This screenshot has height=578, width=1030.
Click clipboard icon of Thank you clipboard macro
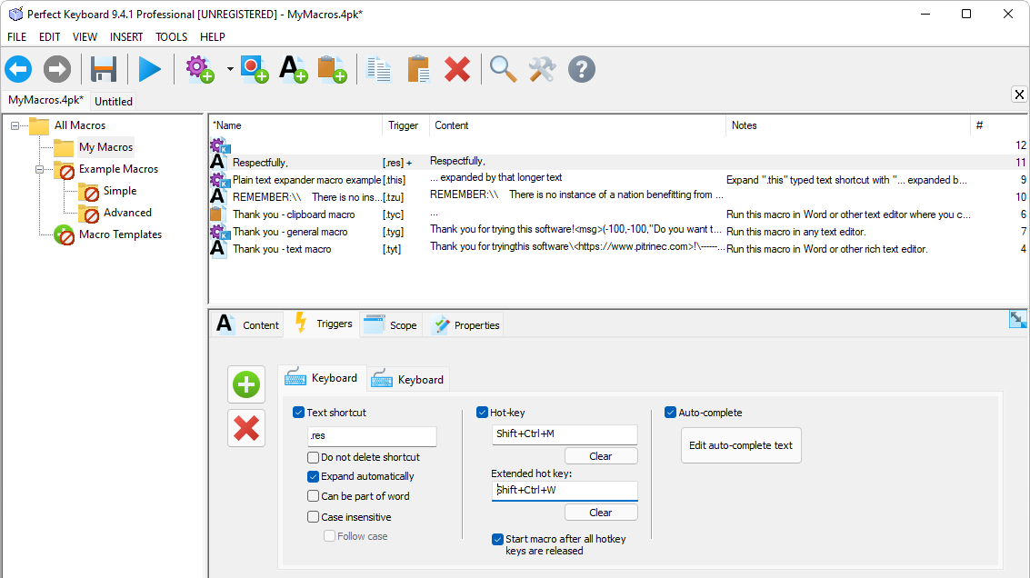pyautogui.click(x=215, y=214)
